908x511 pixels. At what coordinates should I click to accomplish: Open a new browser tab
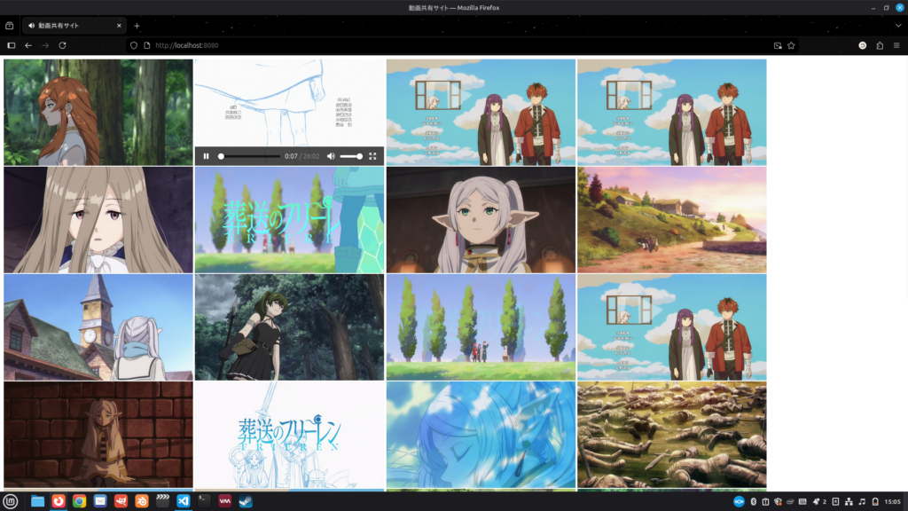[137, 26]
